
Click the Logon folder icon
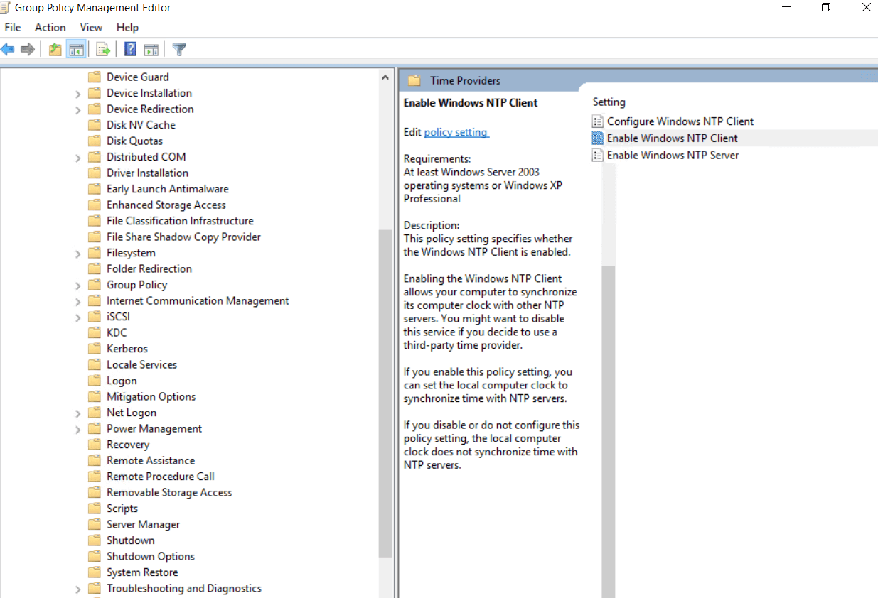coord(95,381)
